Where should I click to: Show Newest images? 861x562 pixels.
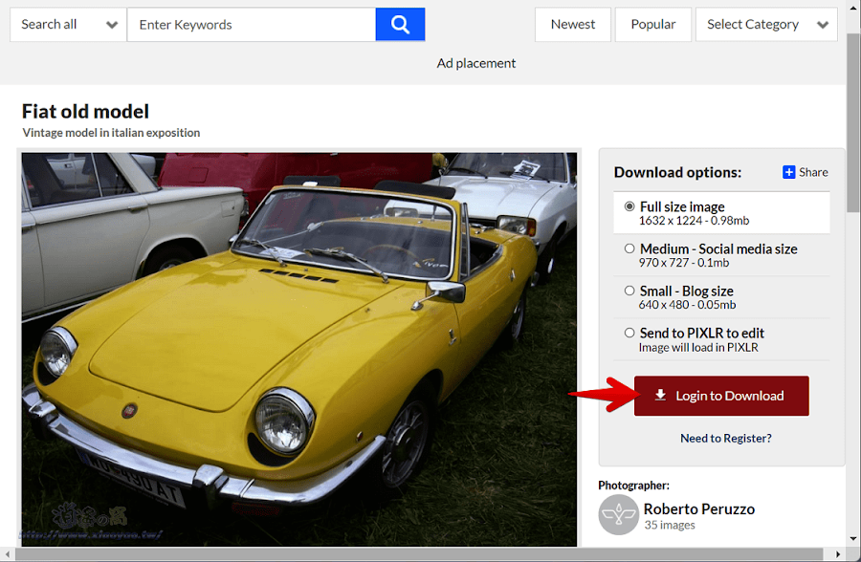pos(573,24)
